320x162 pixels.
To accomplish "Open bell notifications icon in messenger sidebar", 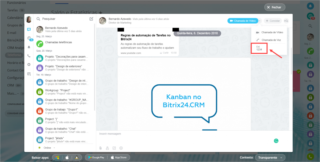I will 29,47.
